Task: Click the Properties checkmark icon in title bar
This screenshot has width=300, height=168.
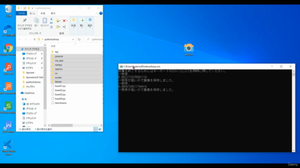Action: click(25, 8)
